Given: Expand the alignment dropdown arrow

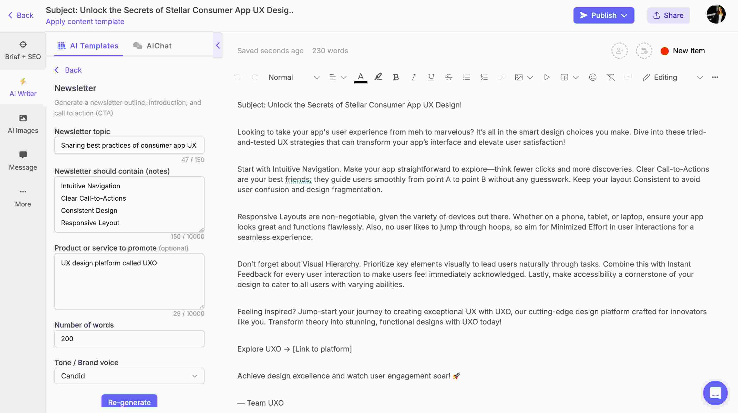Looking at the screenshot, I should tap(343, 78).
